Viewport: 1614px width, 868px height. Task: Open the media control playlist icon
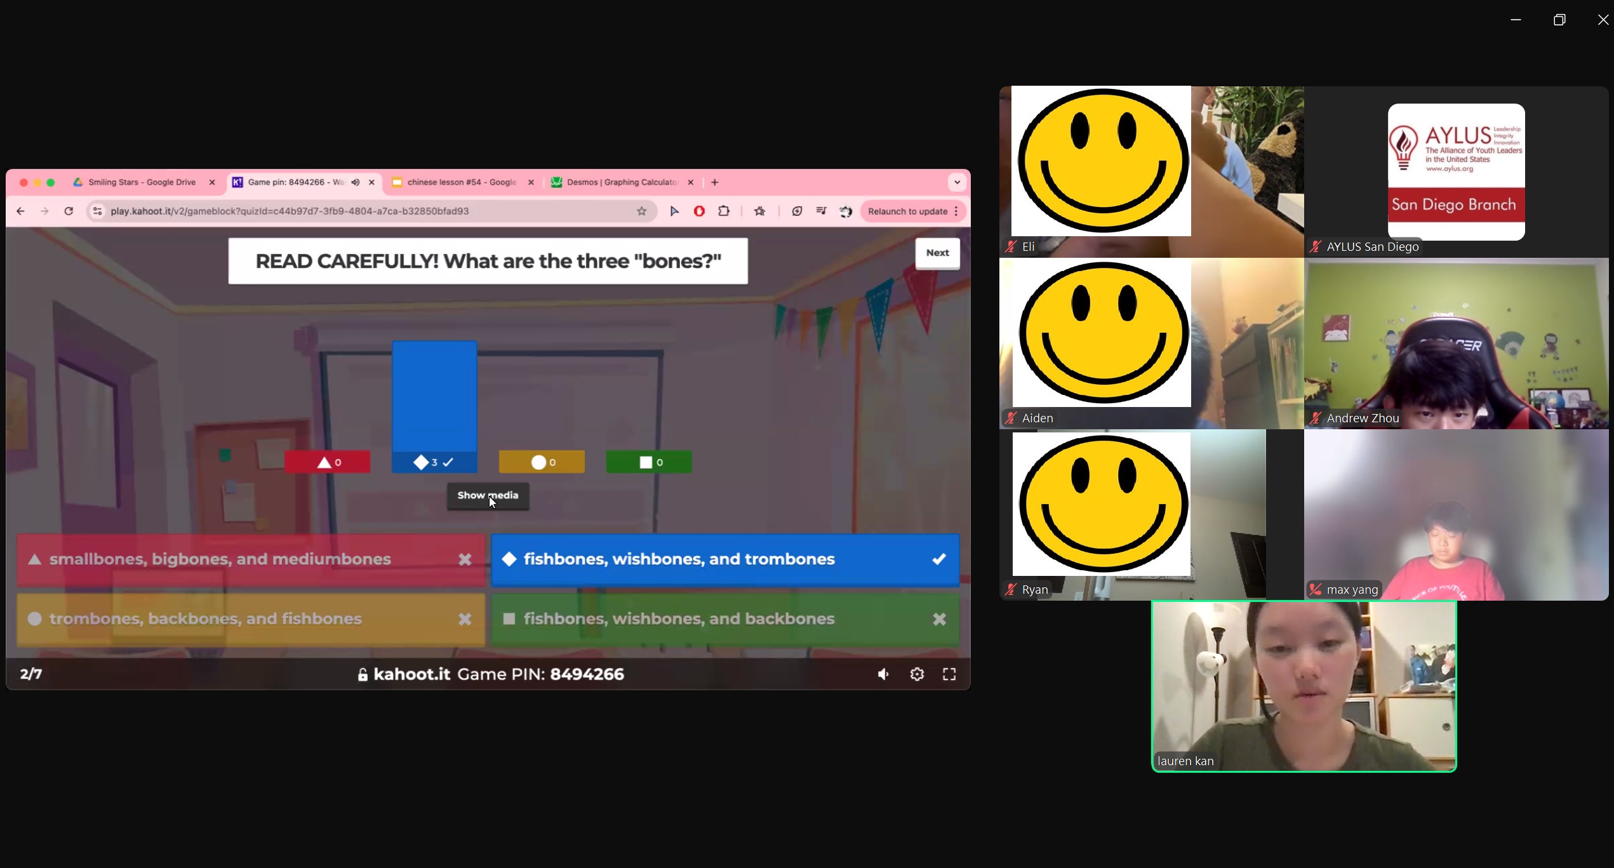(821, 211)
